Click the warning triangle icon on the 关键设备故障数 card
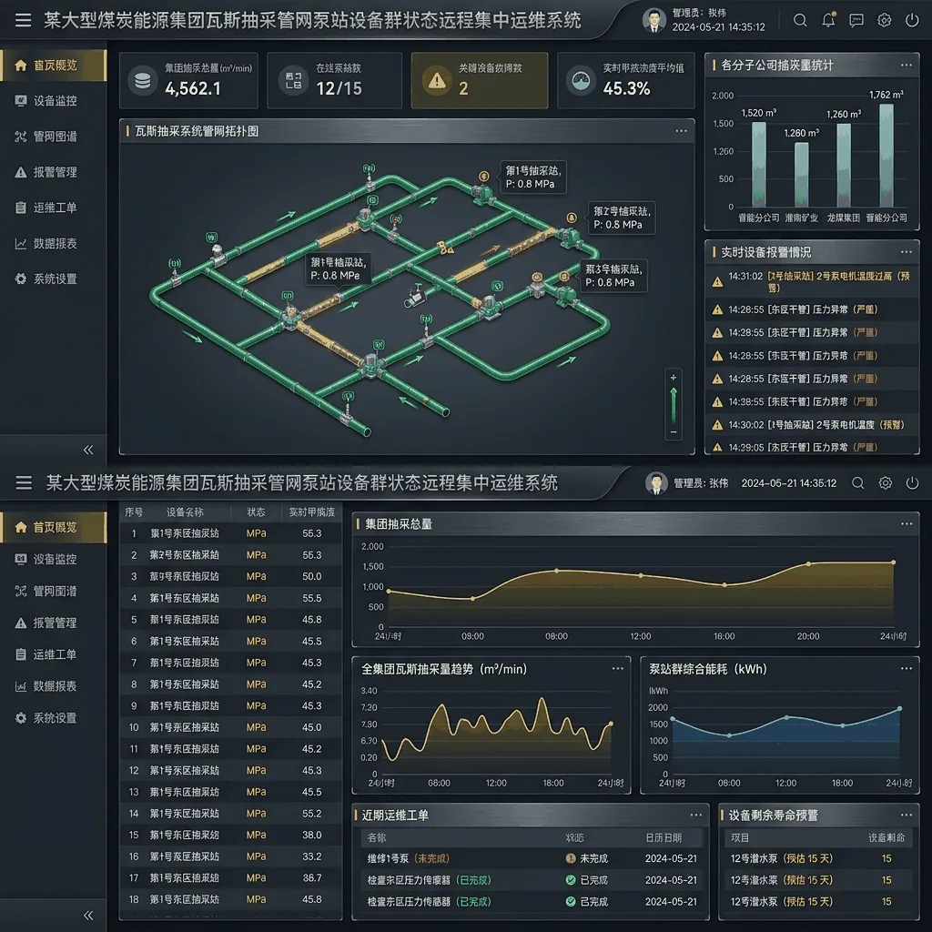 click(437, 80)
